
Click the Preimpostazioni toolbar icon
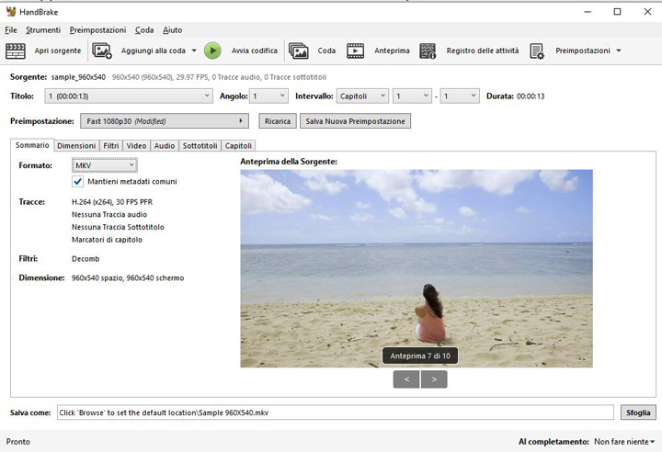(x=538, y=51)
